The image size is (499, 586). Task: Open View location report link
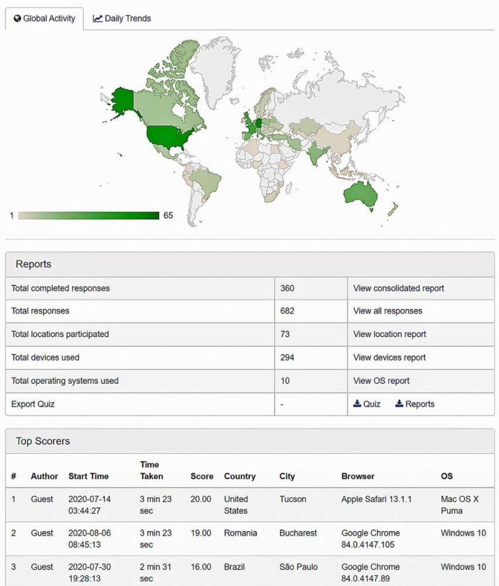[x=389, y=334]
